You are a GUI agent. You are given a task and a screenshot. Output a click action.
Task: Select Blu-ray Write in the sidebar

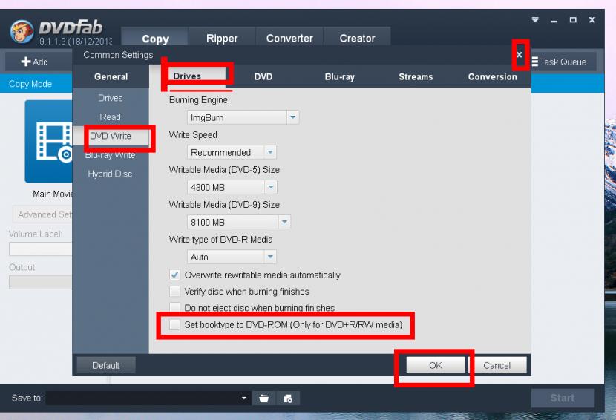pos(111,155)
